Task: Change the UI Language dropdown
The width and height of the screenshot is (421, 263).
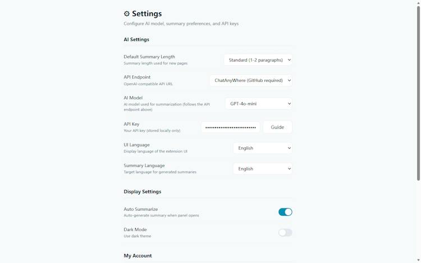Action: click(263, 148)
